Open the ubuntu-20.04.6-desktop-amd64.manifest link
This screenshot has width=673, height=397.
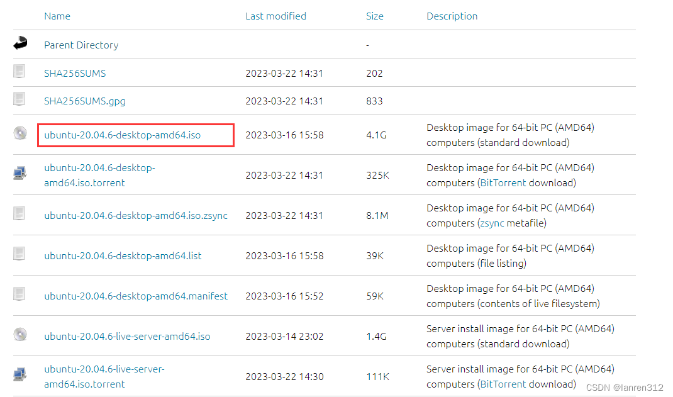[x=136, y=296]
